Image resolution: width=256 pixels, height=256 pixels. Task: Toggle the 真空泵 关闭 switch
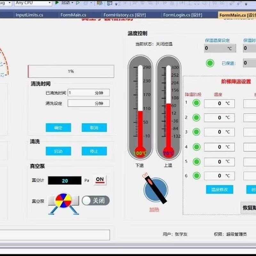[x=96, y=201]
